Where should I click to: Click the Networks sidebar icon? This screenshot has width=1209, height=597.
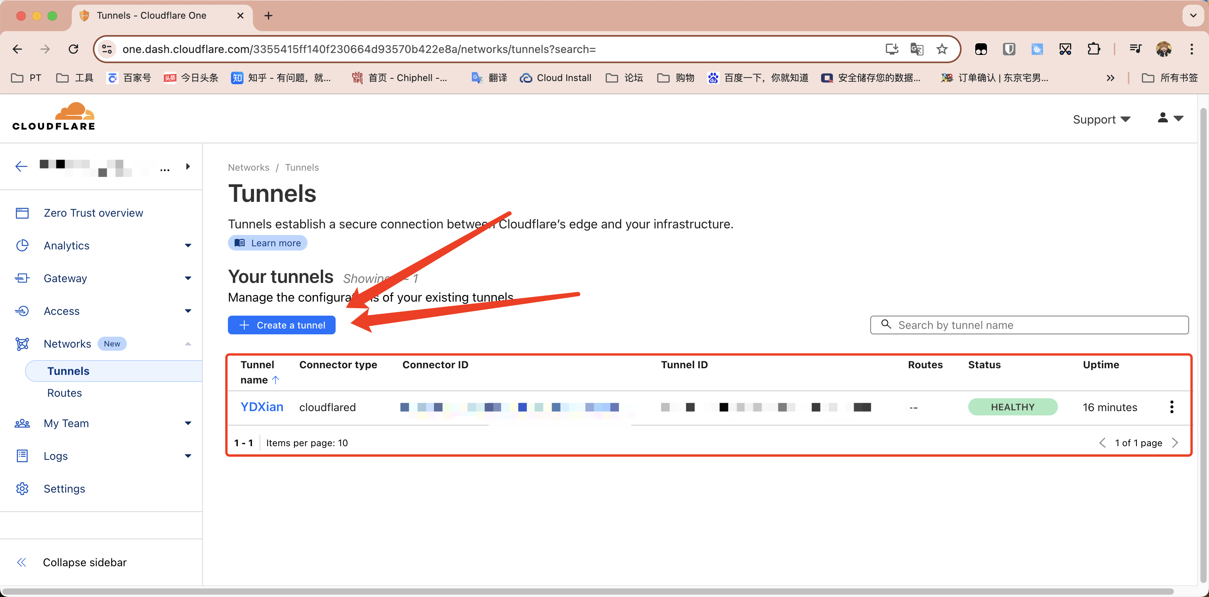(x=22, y=344)
